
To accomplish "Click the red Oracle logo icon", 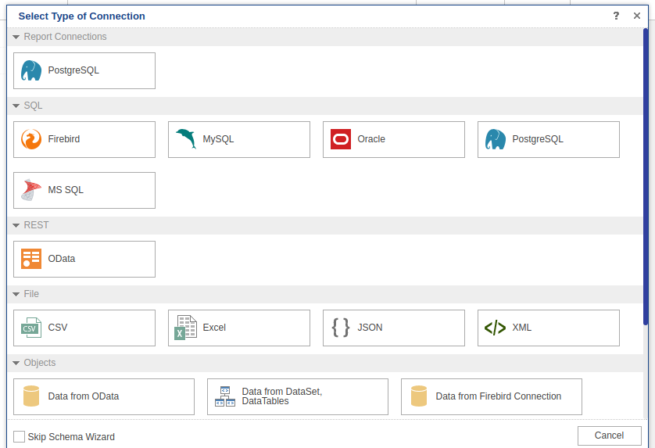I will (x=341, y=139).
